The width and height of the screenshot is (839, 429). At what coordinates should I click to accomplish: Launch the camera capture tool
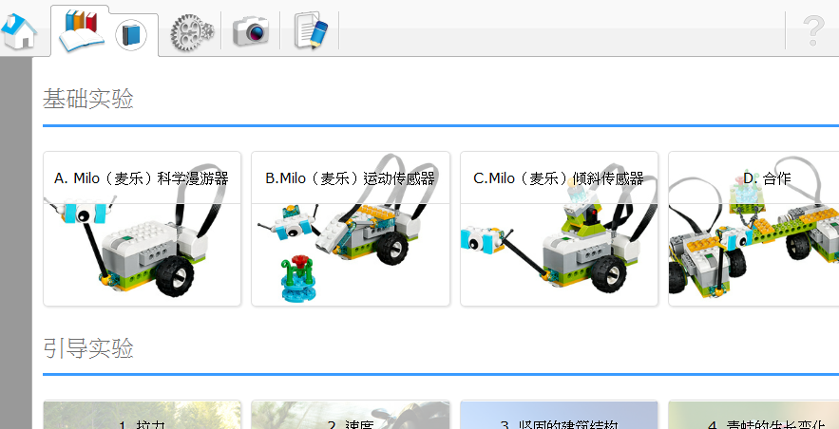[x=251, y=31]
